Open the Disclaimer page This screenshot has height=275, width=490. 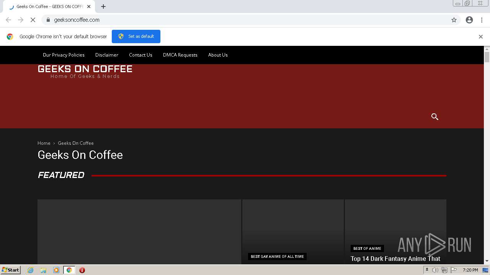(107, 55)
